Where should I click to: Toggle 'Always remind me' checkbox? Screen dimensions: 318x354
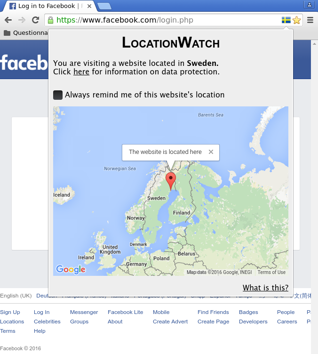(x=58, y=95)
